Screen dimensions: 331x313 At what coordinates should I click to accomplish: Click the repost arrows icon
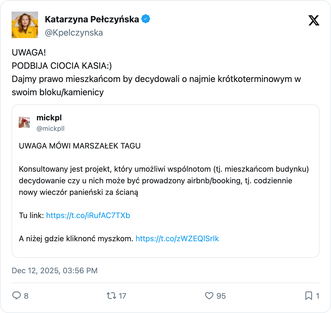click(111, 296)
